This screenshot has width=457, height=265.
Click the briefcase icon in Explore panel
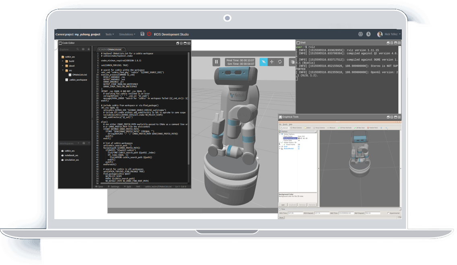83,49
